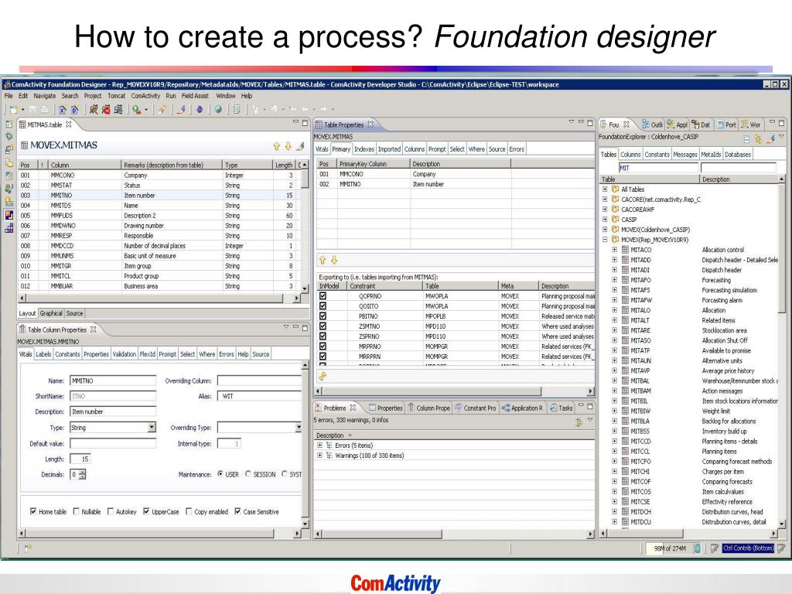Image resolution: width=792 pixels, height=594 pixels.
Task: Toggle the Autokey checkbox
Action: (x=111, y=512)
